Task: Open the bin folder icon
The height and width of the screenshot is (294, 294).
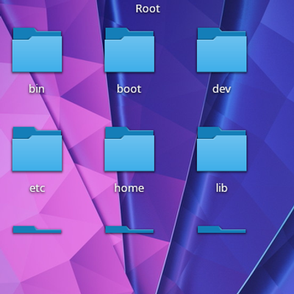Action: click(37, 50)
